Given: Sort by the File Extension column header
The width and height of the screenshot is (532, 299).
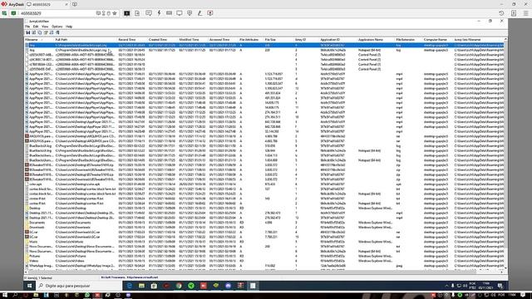Looking at the screenshot, I should 408,40.
